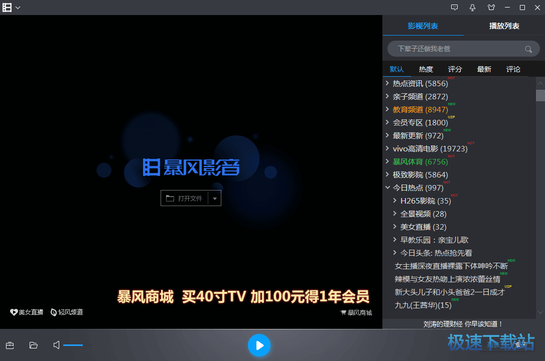Click the notification bell icon
Screen dimensions: 545x361
(x=472, y=8)
